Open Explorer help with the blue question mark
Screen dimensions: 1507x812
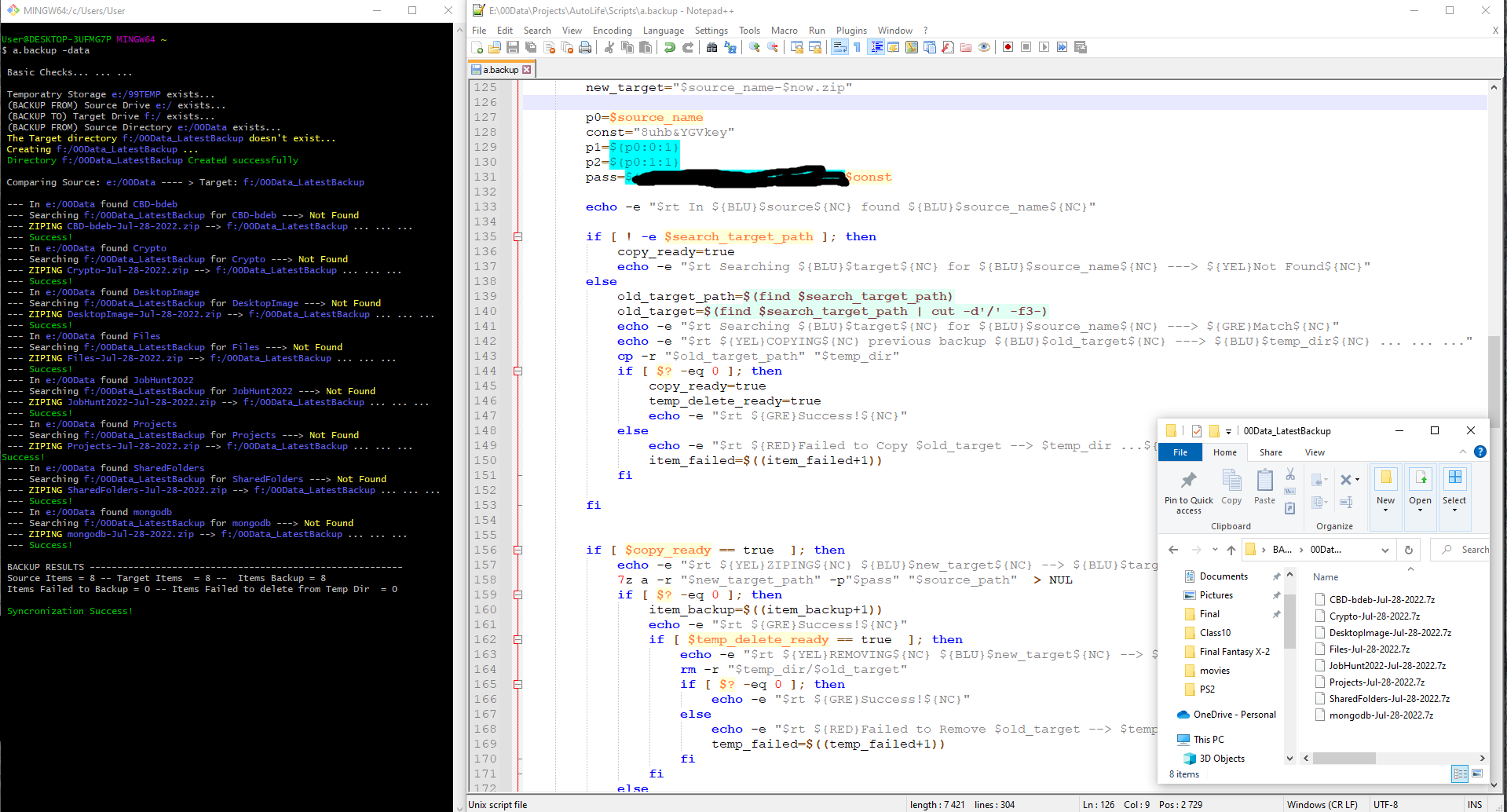coord(1480,452)
